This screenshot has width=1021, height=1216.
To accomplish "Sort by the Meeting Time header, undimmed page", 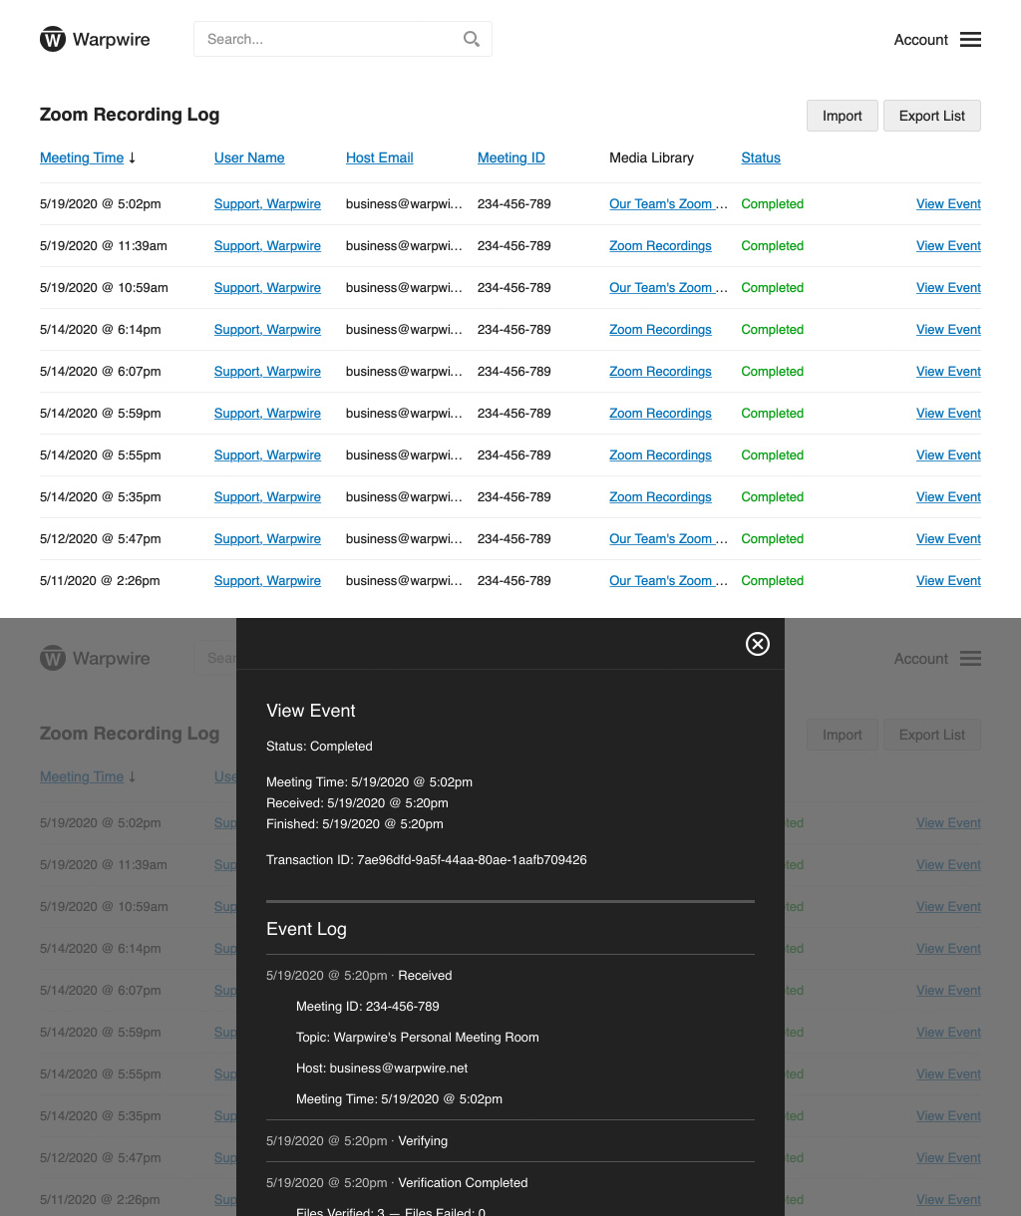I will (82, 157).
